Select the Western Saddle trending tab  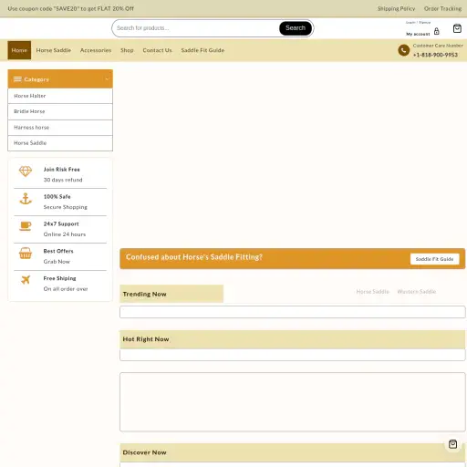tap(417, 292)
